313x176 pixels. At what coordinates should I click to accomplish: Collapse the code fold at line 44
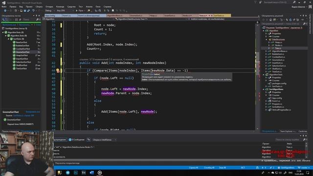click(64, 70)
